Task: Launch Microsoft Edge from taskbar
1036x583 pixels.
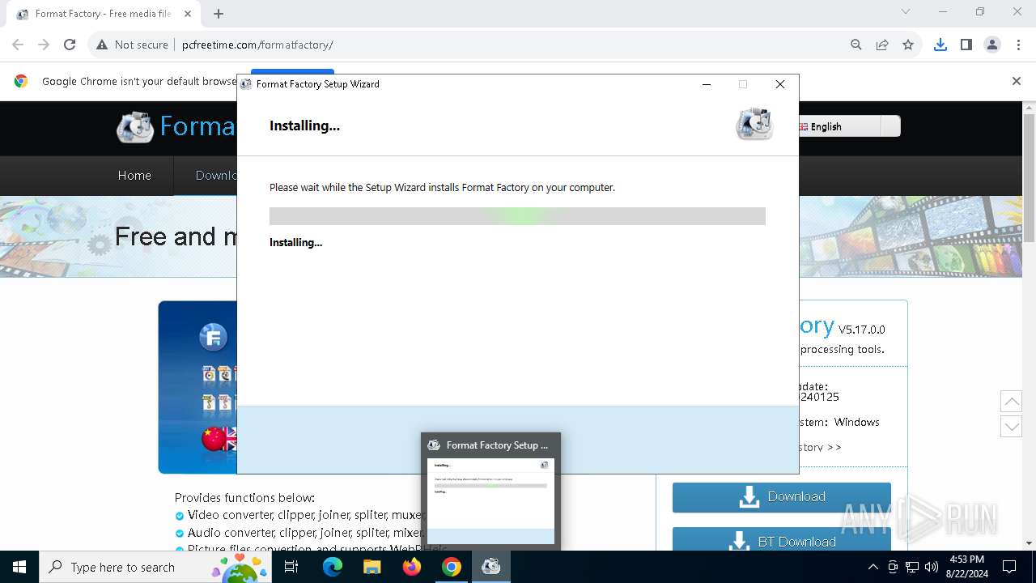Action: (x=333, y=567)
